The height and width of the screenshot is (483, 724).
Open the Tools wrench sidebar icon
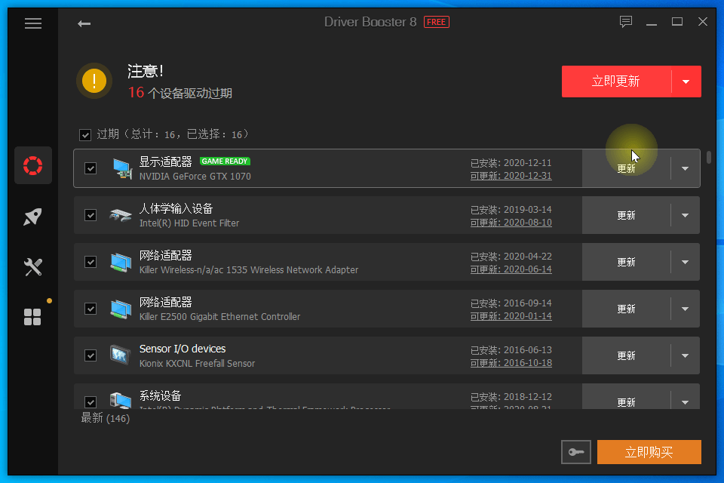pos(32,267)
